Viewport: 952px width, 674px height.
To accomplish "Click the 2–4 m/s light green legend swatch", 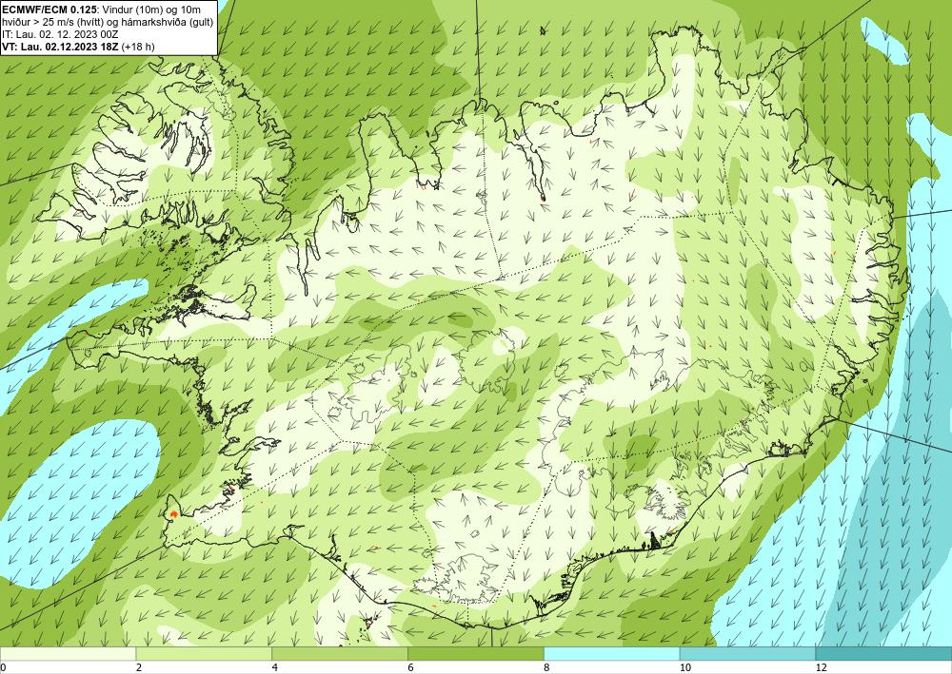I will (204, 653).
